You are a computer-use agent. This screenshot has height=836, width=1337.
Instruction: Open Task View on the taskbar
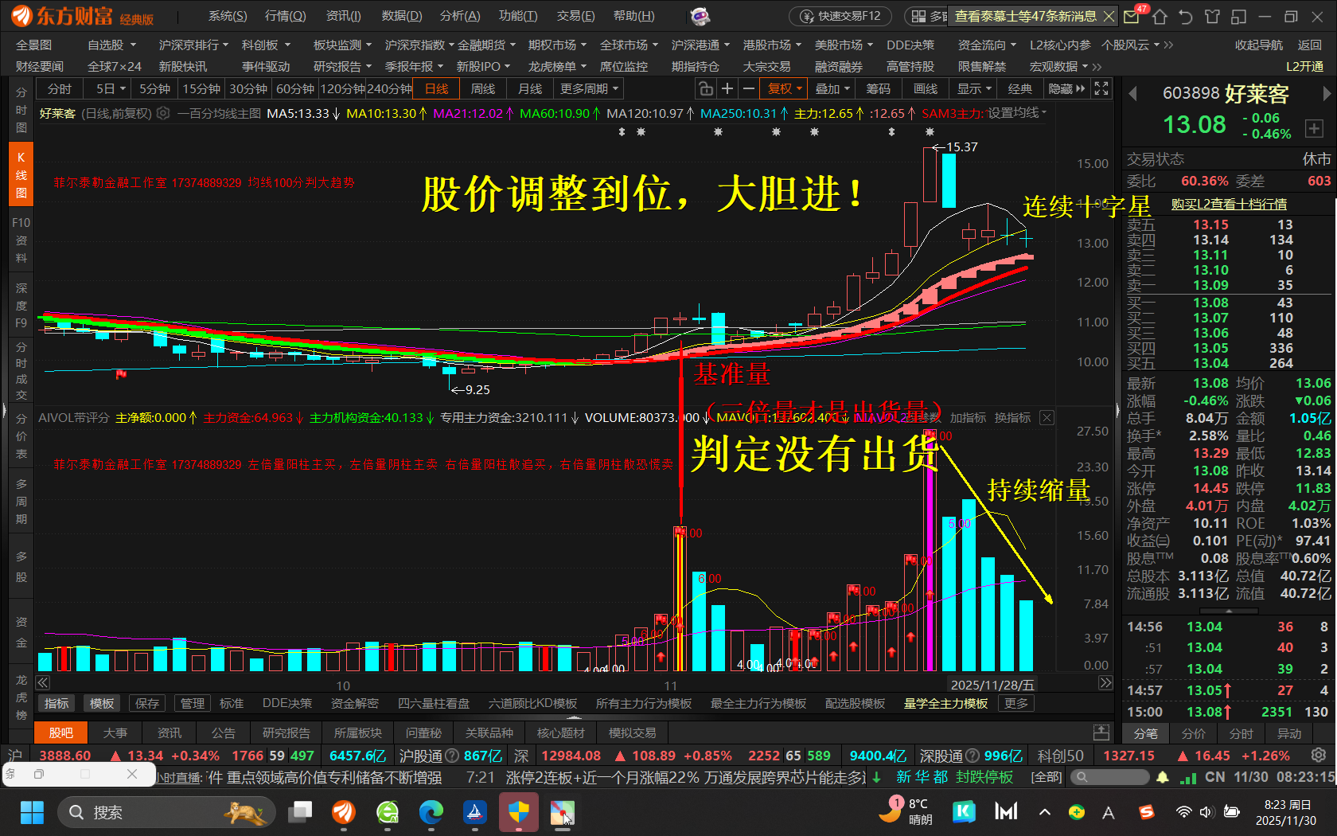(300, 812)
